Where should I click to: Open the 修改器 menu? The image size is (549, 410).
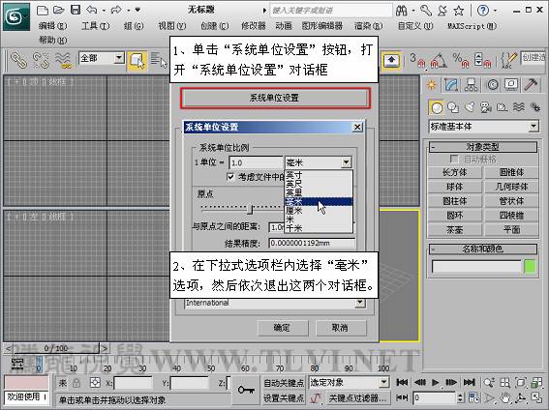pos(253,26)
